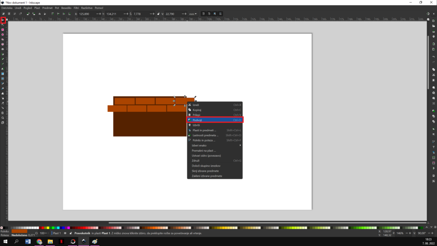Toggle the guides lock by ruler

coord(7,20)
